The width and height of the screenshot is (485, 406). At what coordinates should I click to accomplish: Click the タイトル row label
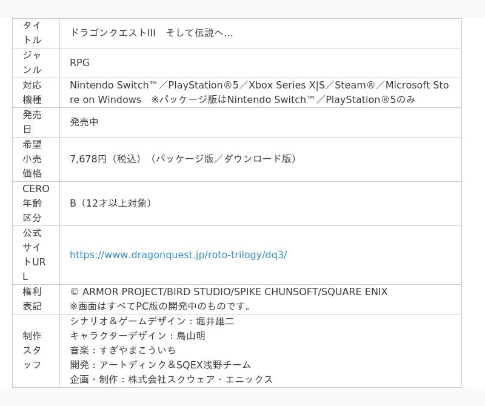click(32, 33)
